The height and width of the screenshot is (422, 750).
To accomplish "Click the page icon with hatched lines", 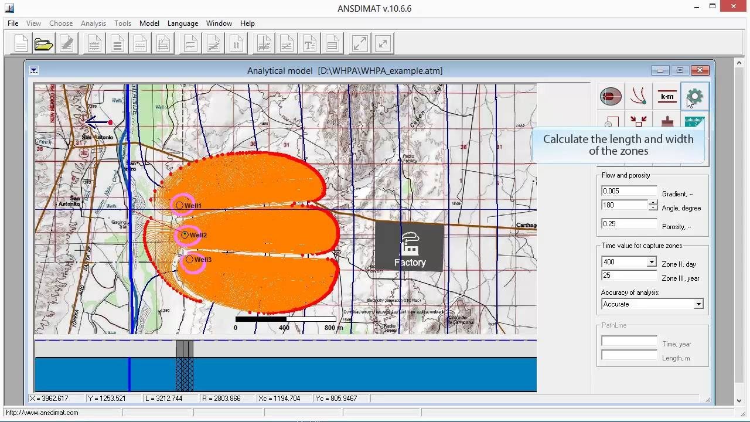I will (x=95, y=43).
